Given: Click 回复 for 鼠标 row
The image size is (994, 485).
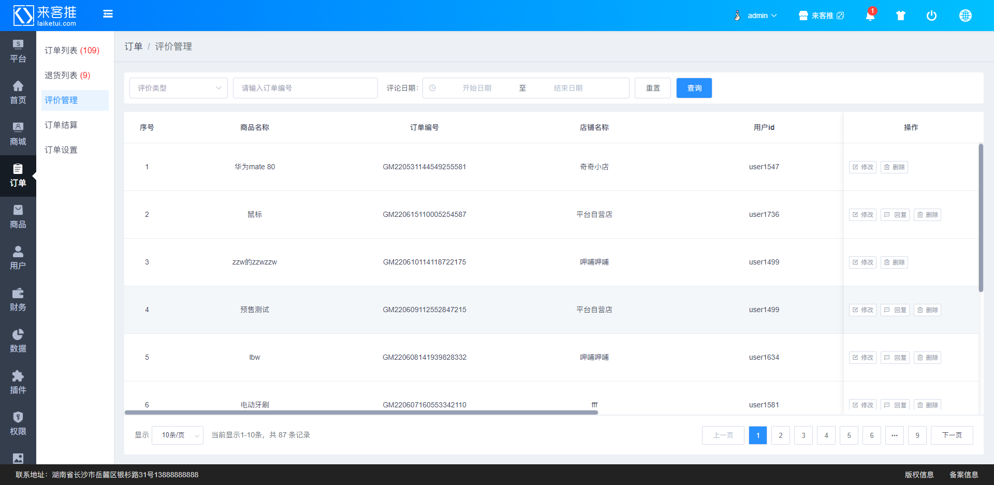Looking at the screenshot, I should tap(895, 215).
